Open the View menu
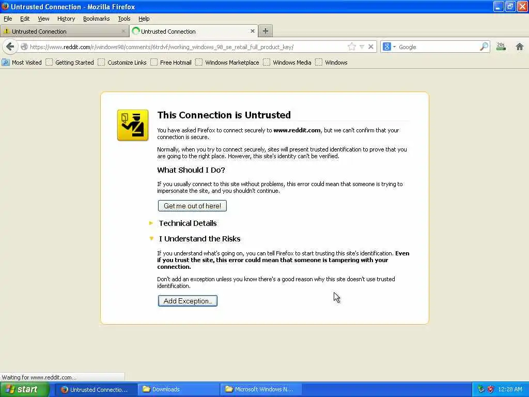Viewport: 529px width, 397px height. [x=43, y=19]
